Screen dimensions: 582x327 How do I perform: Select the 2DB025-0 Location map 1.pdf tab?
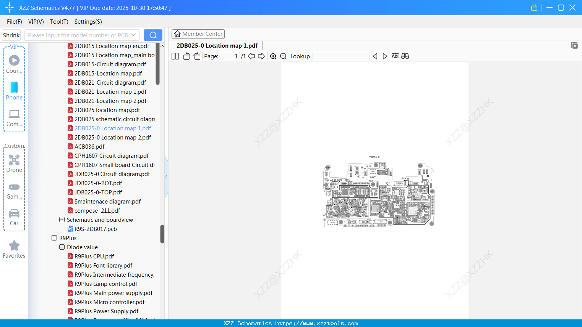tap(217, 46)
